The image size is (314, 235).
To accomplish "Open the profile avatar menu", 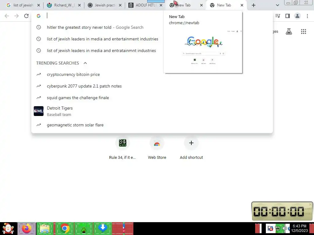I will (x=297, y=16).
